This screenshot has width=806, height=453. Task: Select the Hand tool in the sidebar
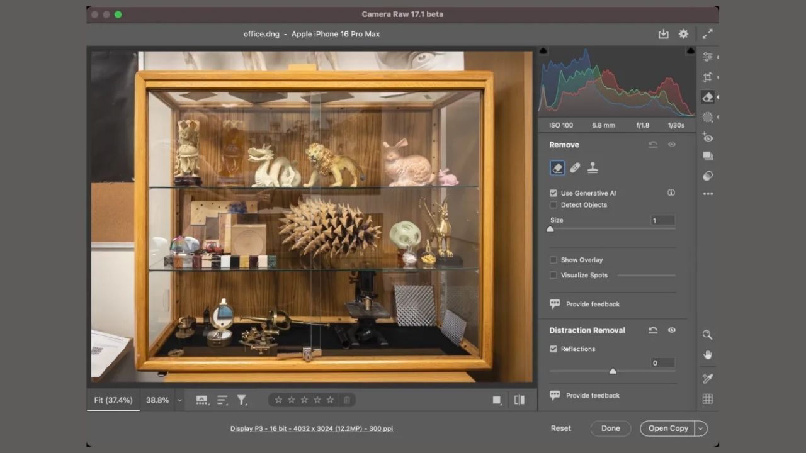(707, 355)
